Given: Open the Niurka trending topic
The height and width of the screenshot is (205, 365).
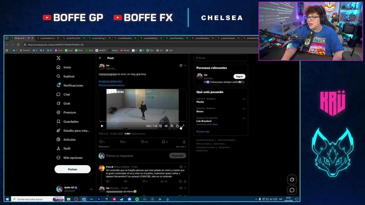Looking at the screenshot, I should click(200, 102).
